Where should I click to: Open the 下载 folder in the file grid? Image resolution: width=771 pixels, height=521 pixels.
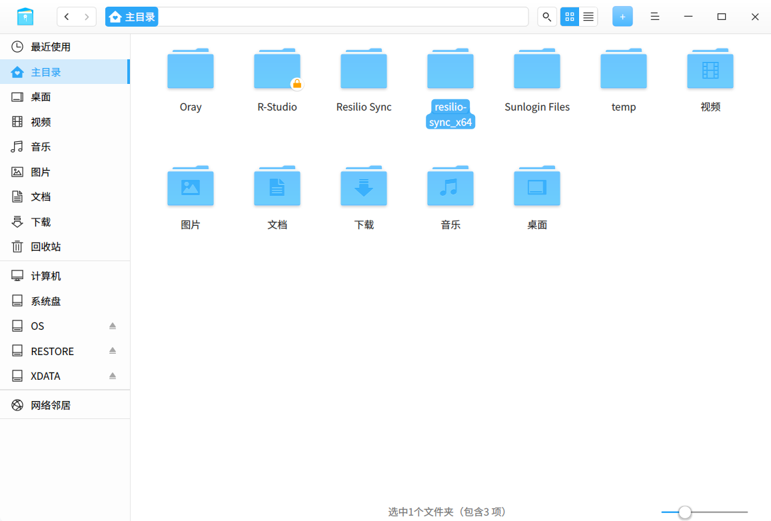click(x=363, y=187)
